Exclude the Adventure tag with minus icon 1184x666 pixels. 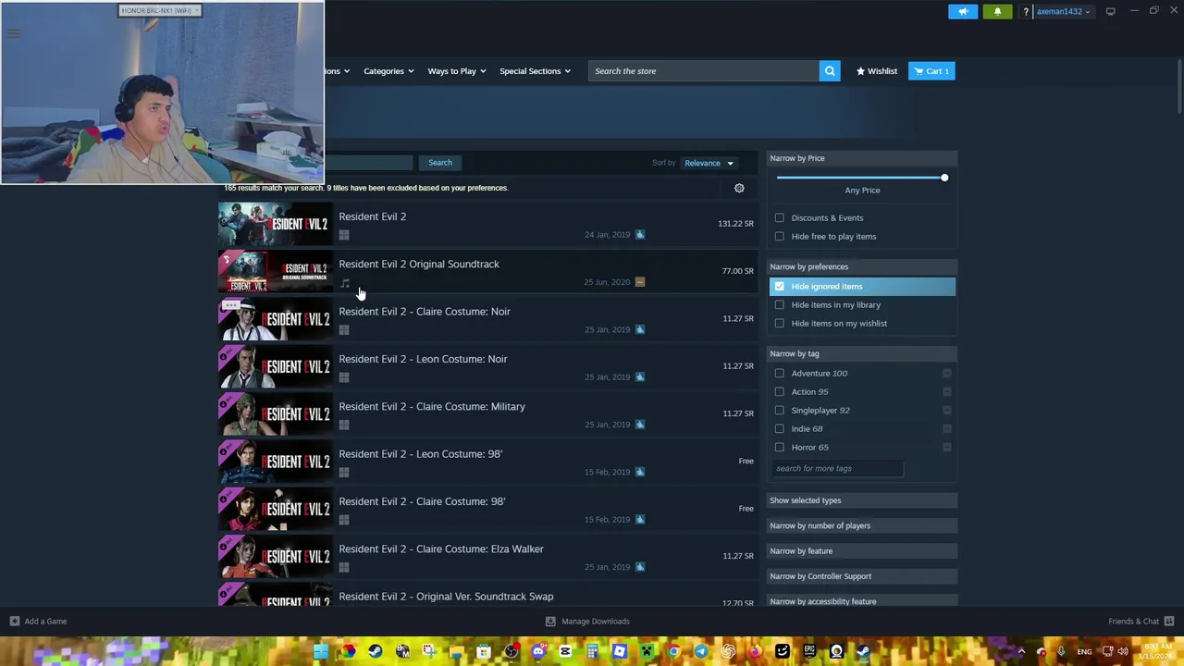946,374
